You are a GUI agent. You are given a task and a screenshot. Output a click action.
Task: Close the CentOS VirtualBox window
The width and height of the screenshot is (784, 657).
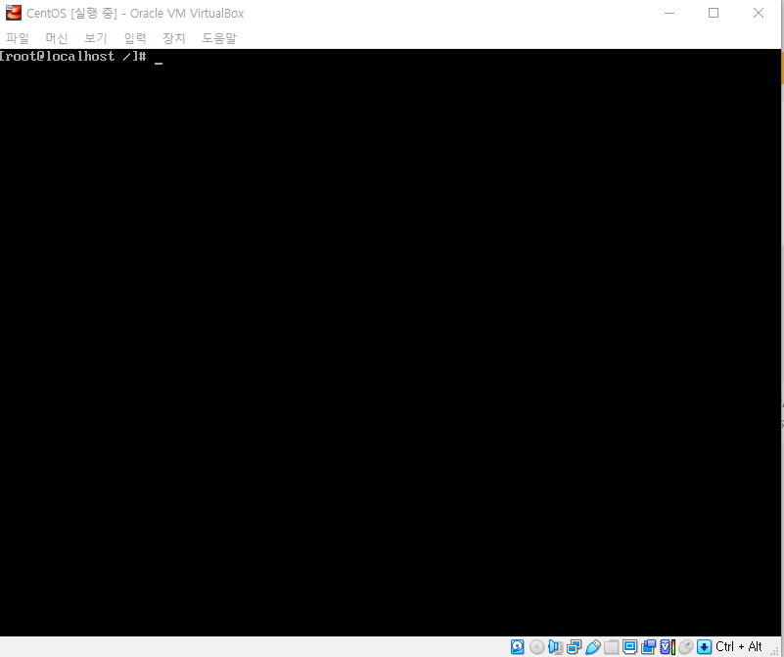tap(758, 13)
